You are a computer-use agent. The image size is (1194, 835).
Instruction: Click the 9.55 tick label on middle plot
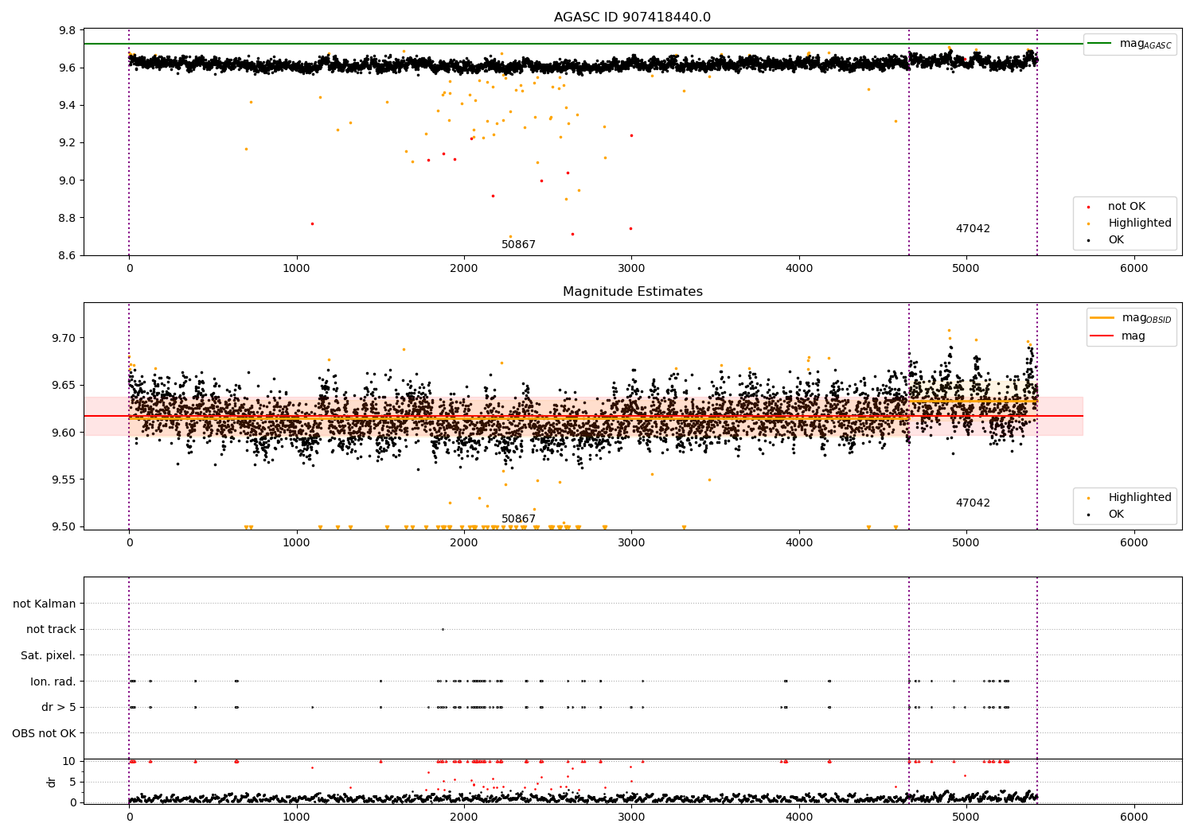tap(64, 480)
